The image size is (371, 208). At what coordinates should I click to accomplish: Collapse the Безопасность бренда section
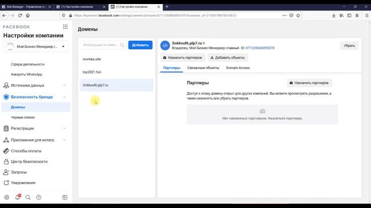tap(64, 97)
